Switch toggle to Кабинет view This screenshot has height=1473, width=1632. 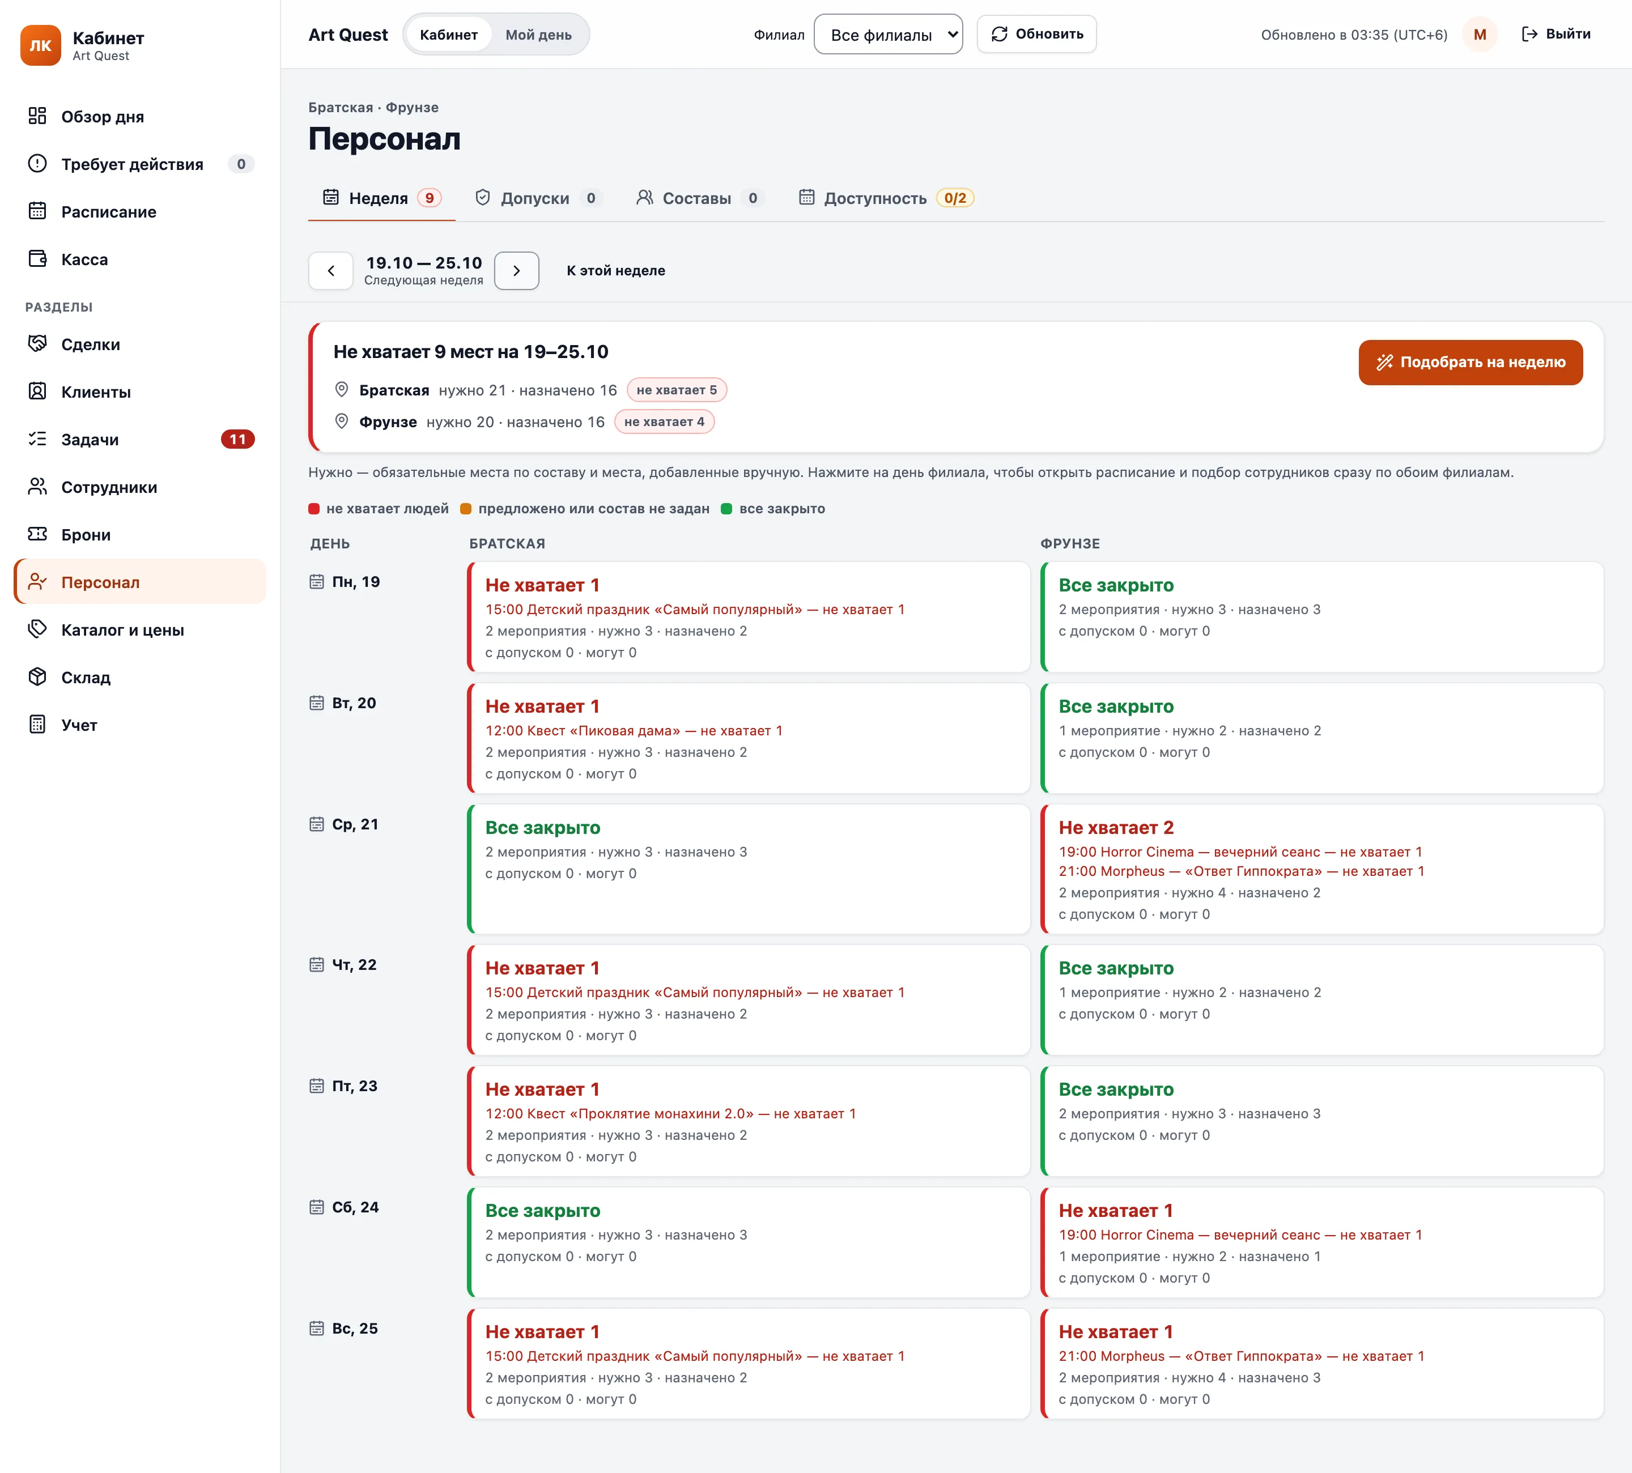448,35
